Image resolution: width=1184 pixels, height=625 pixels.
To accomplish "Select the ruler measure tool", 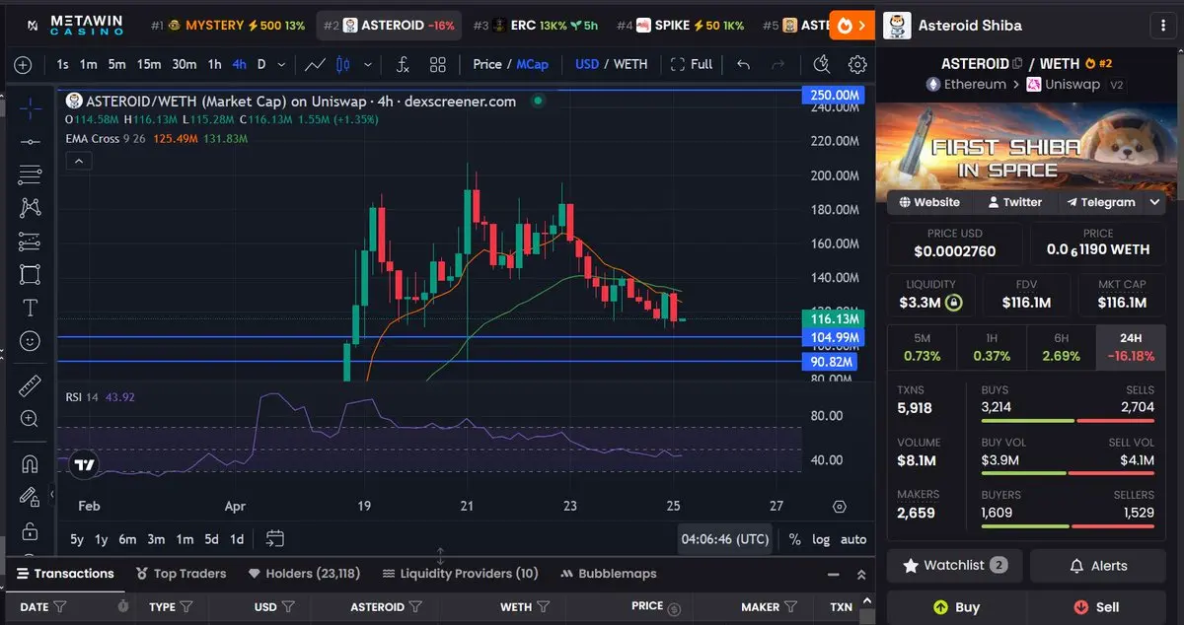I will [x=30, y=385].
